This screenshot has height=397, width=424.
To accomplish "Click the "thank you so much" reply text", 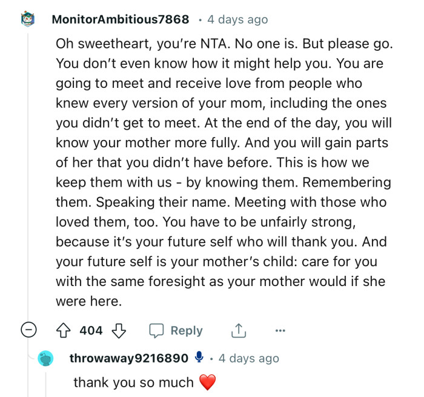I will (133, 382).
